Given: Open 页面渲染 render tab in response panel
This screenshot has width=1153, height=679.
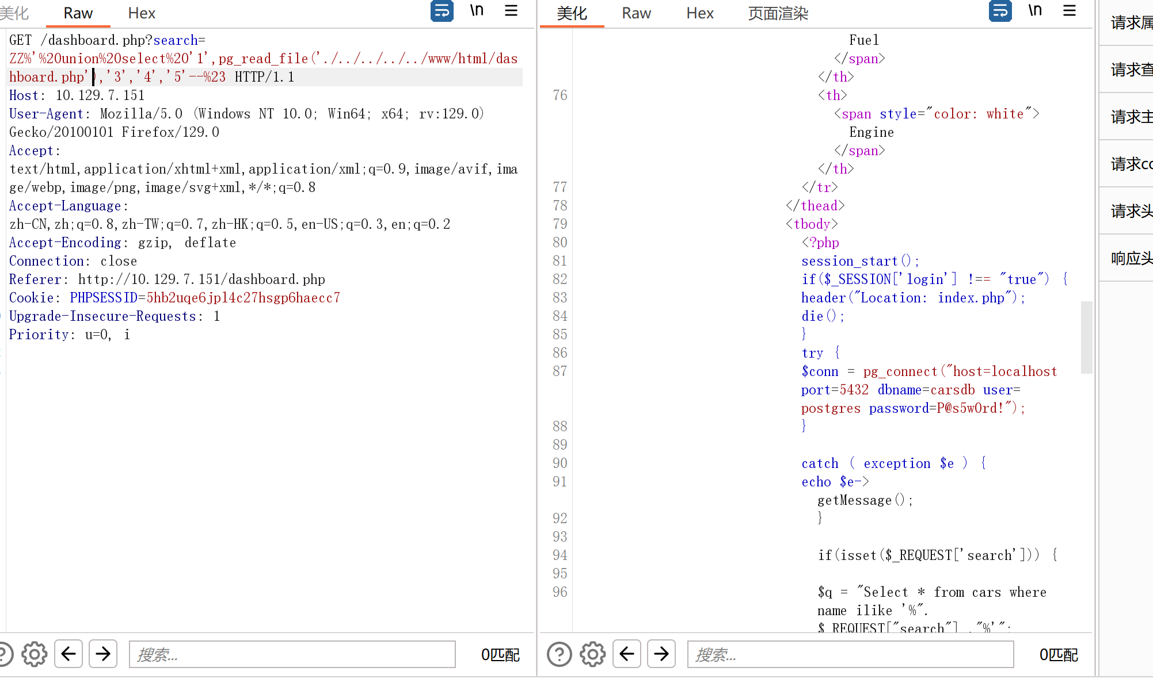Looking at the screenshot, I should [x=778, y=13].
